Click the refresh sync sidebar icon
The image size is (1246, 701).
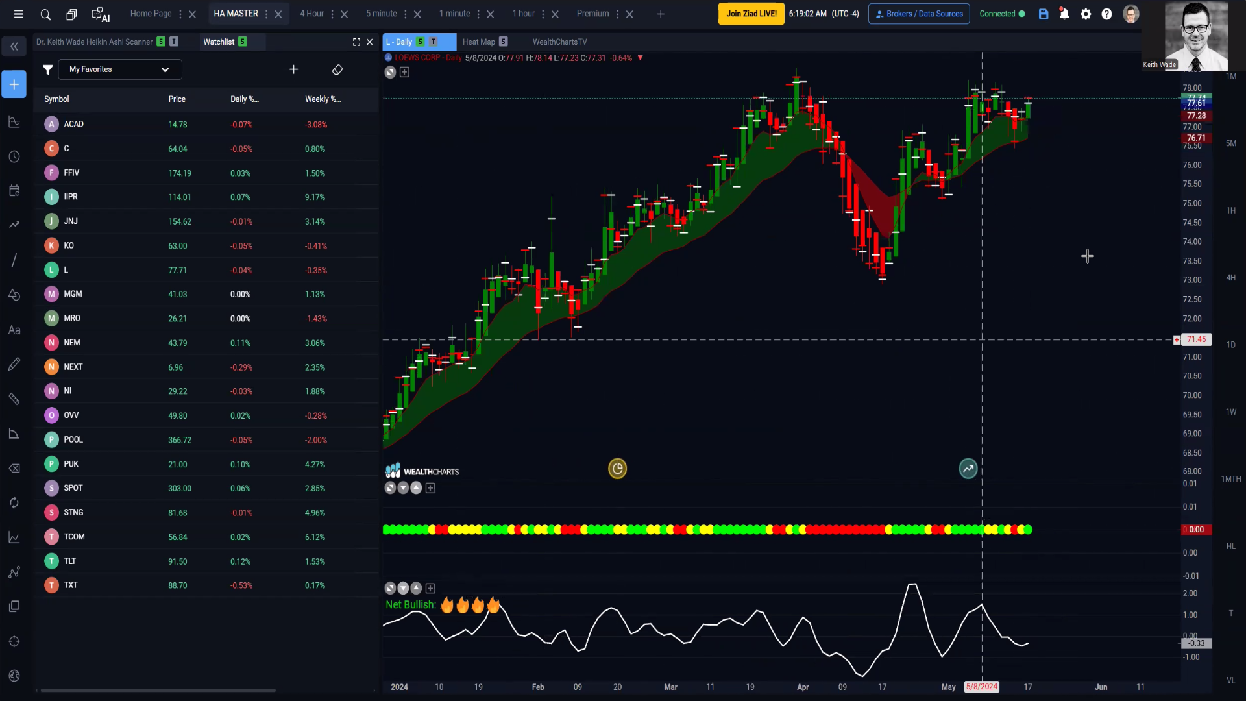point(14,502)
